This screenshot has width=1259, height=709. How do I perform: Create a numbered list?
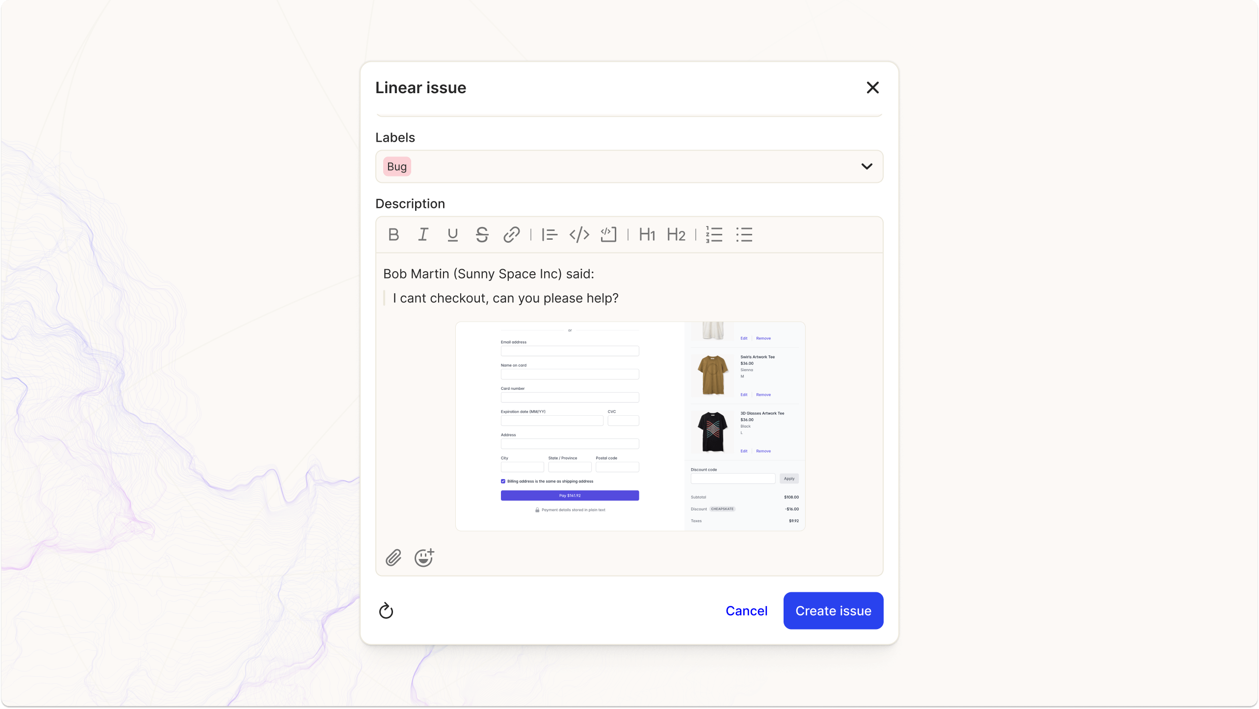pos(714,235)
